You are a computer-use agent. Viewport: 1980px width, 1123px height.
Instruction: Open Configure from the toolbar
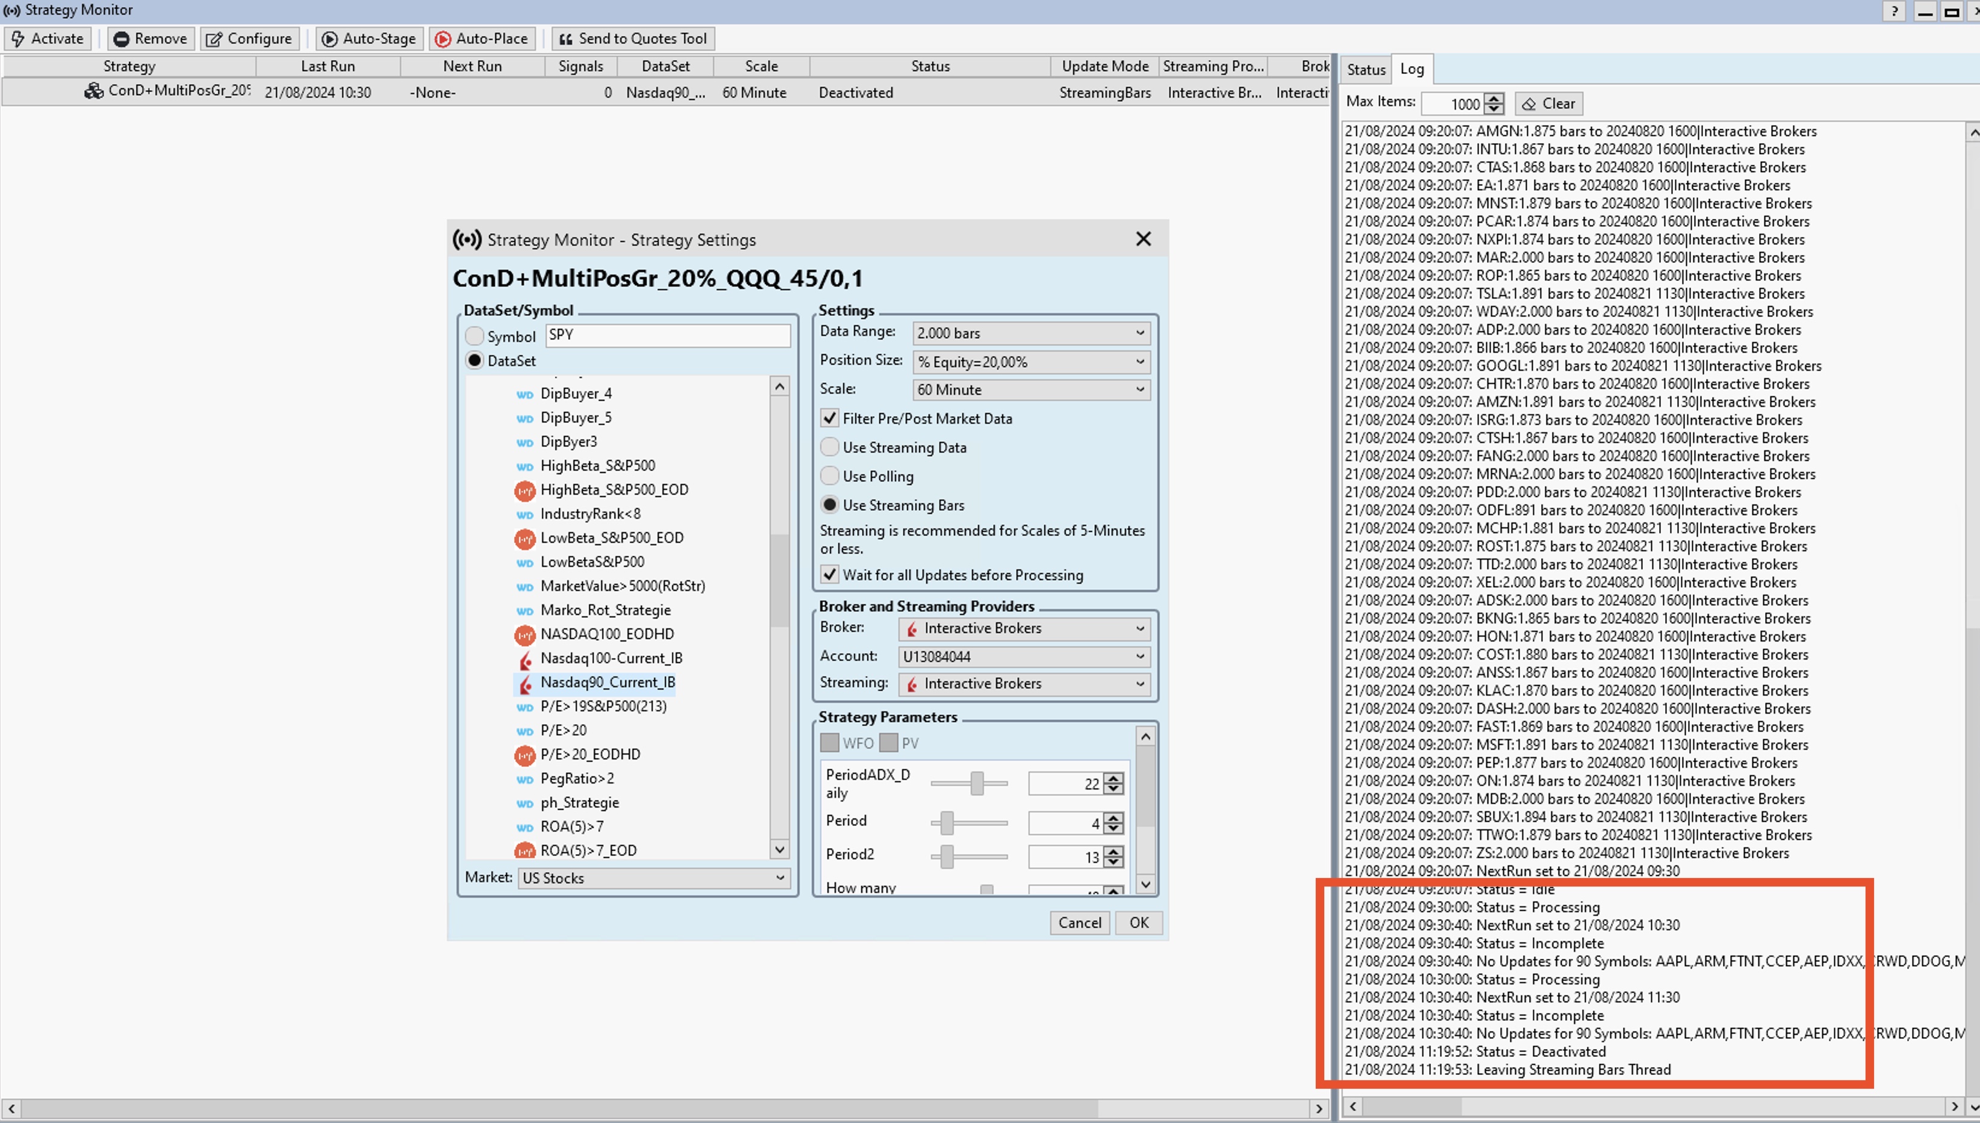click(249, 39)
